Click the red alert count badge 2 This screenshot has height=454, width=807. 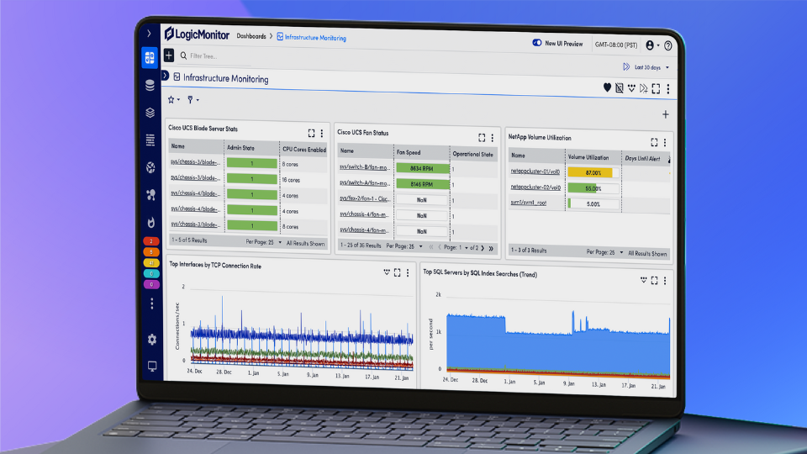tap(150, 241)
